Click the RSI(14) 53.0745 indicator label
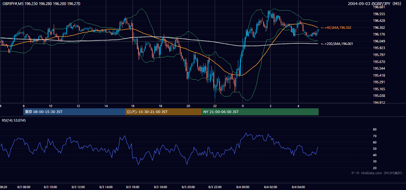Viewport: 406px width, 190px height. [x=14, y=120]
